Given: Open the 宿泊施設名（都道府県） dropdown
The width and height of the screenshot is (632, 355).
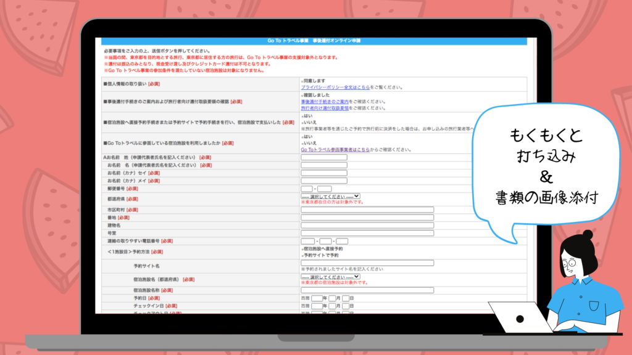Looking at the screenshot, I should click(x=330, y=277).
